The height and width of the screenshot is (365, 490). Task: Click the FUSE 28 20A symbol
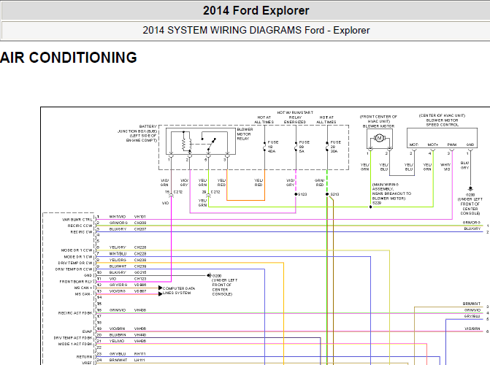(327, 147)
